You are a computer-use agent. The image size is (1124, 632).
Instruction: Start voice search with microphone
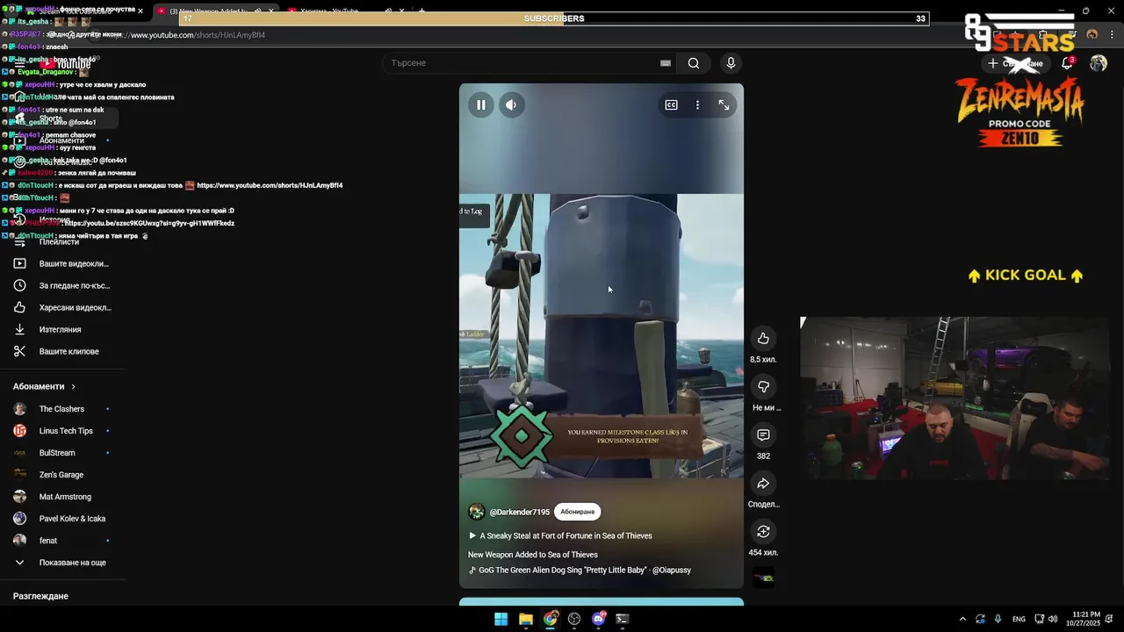point(731,63)
